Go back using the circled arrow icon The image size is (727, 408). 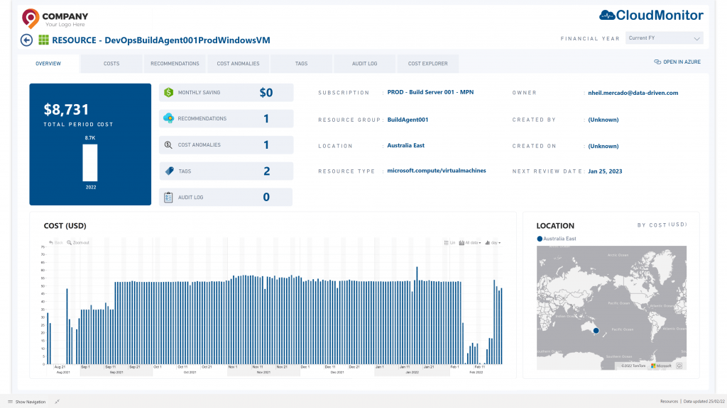[x=26, y=40]
